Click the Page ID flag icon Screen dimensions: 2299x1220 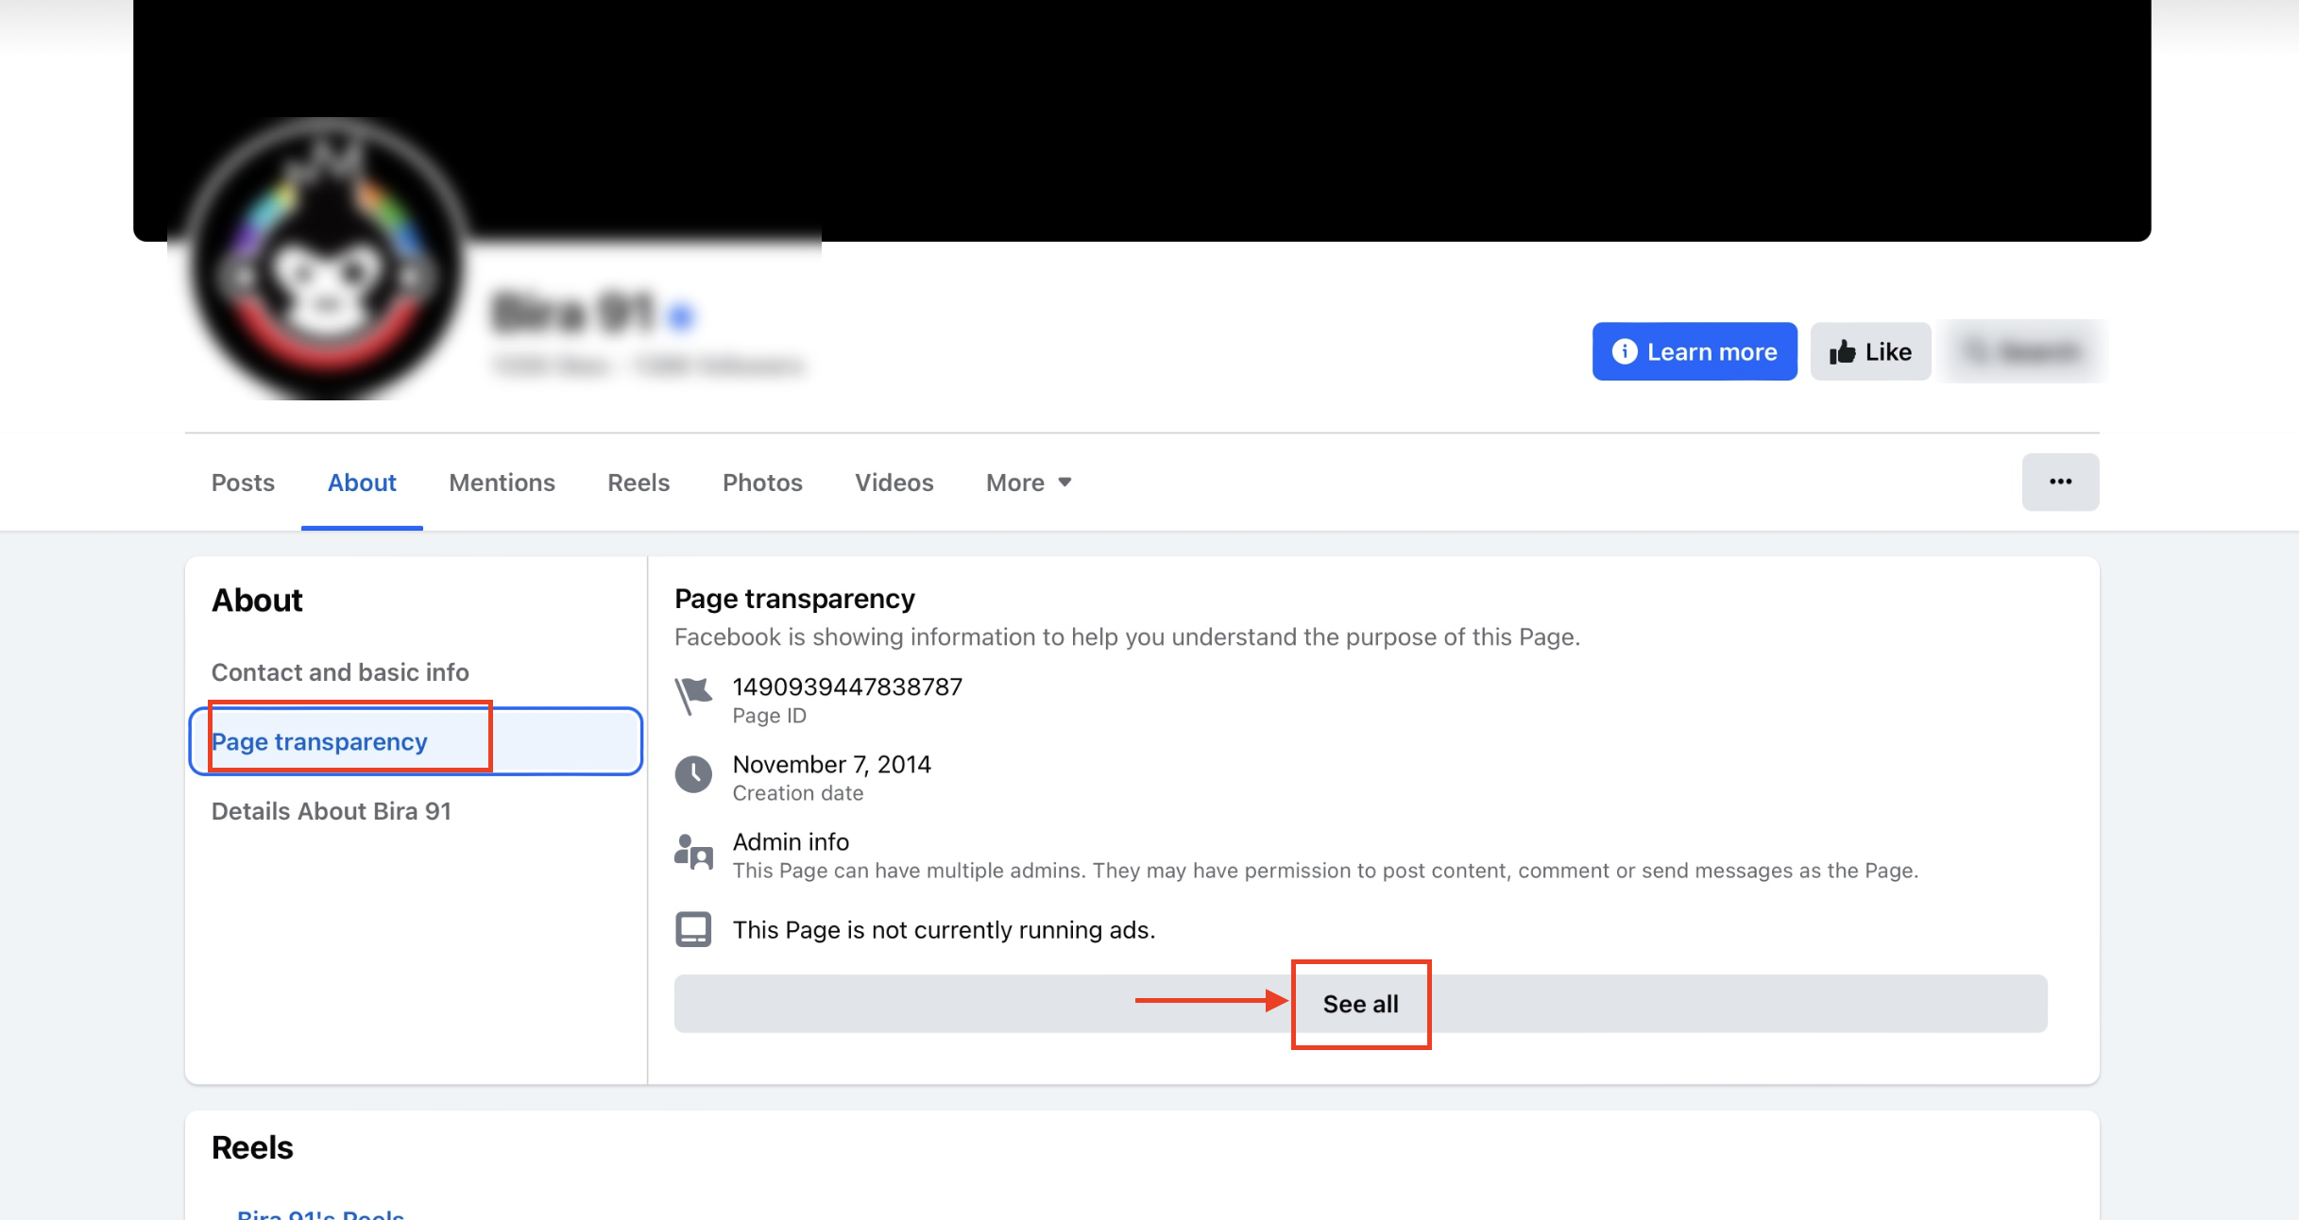pyautogui.click(x=693, y=697)
